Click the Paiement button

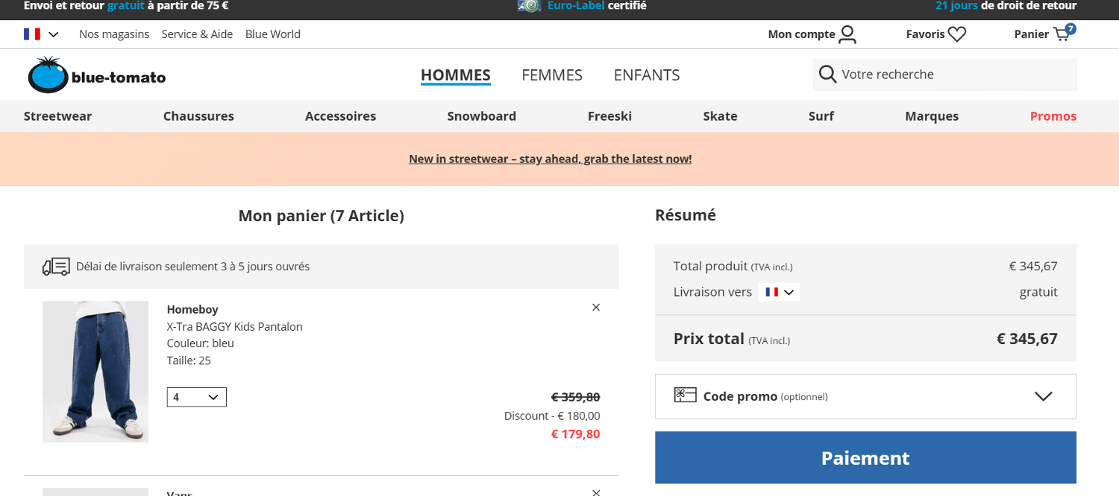(x=865, y=457)
